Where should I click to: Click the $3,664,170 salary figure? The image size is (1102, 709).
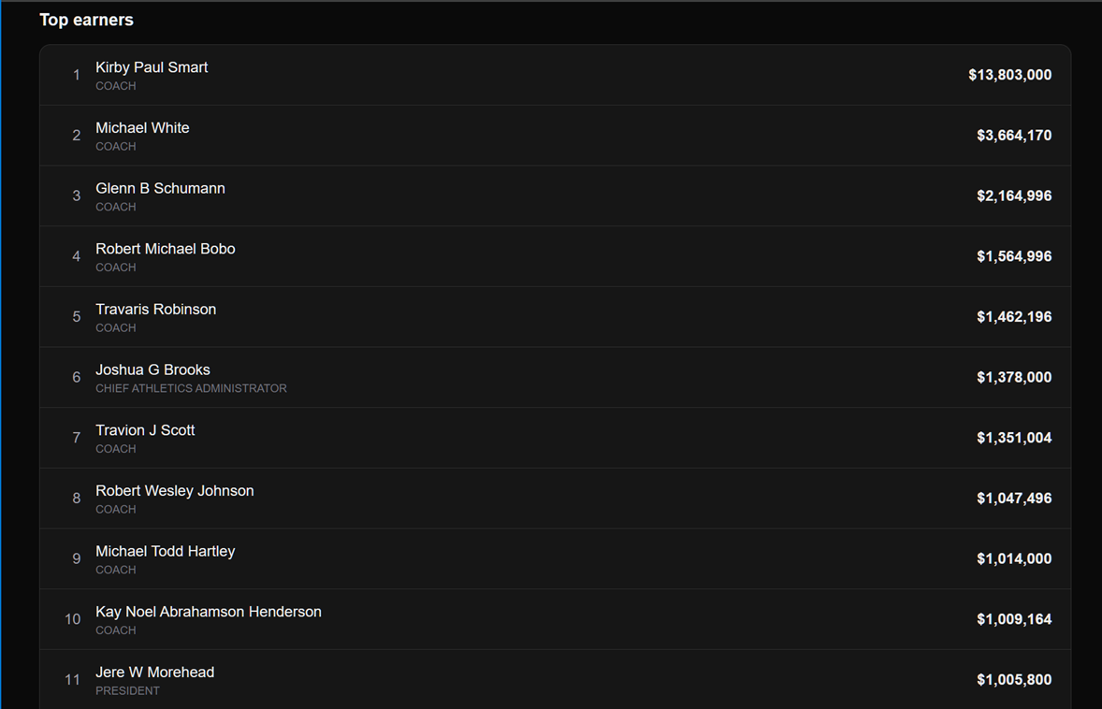tap(1014, 135)
